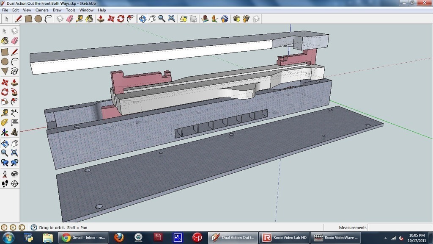Click the Axes tool icon
This screenshot has width=433, height=244.
click(5, 132)
